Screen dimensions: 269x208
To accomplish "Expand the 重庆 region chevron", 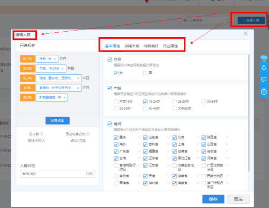I will click(139, 137).
